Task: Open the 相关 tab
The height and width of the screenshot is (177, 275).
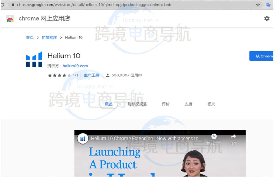Action: [211, 104]
